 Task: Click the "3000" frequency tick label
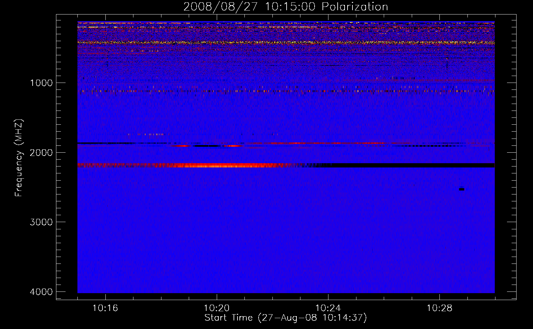[x=41, y=222]
